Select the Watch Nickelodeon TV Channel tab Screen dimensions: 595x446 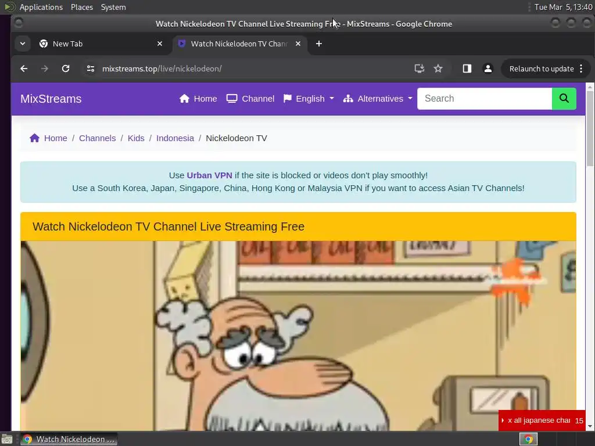pyautogui.click(x=239, y=44)
